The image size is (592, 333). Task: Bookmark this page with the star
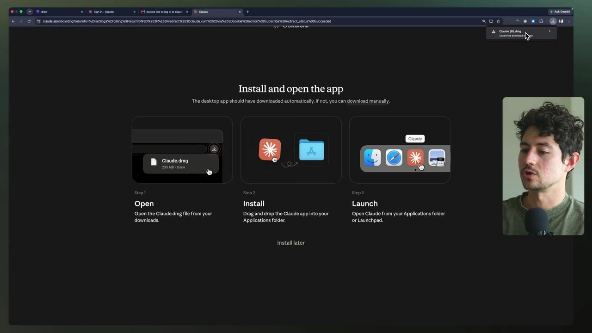pos(498,21)
